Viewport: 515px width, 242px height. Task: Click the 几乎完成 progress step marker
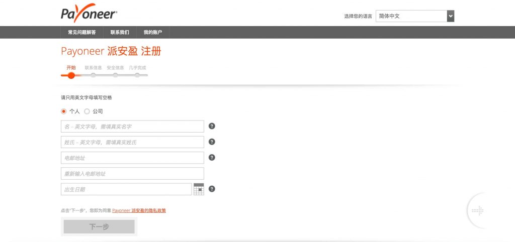pyautogui.click(x=137, y=75)
